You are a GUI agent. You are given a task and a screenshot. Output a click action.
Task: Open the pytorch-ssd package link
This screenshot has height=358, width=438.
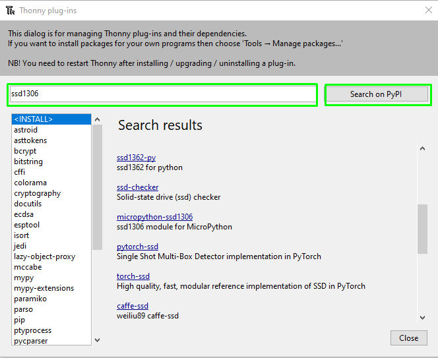pyautogui.click(x=137, y=247)
